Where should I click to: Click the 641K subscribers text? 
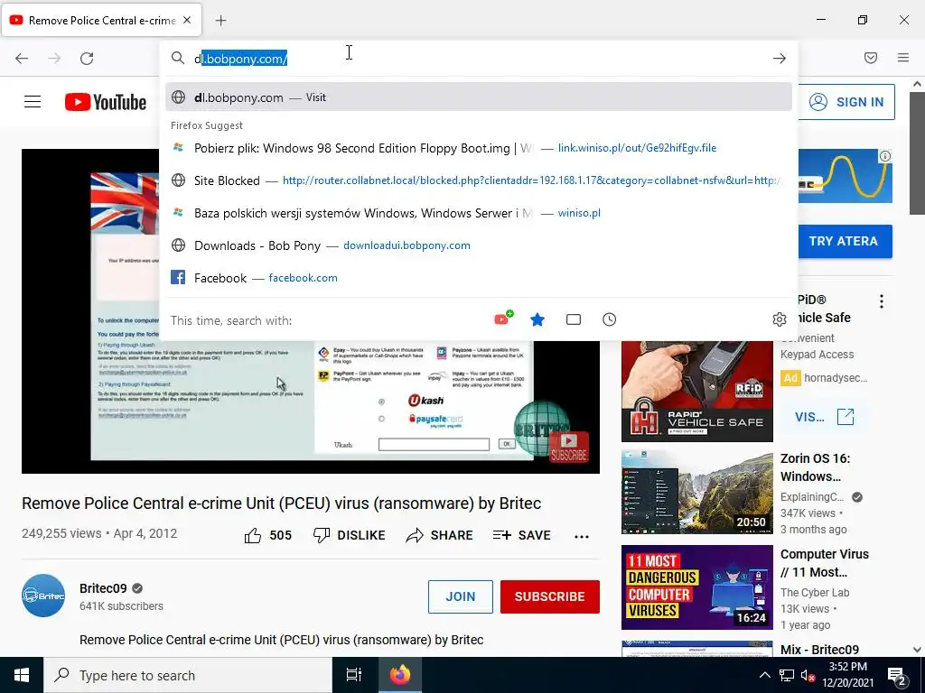click(122, 605)
